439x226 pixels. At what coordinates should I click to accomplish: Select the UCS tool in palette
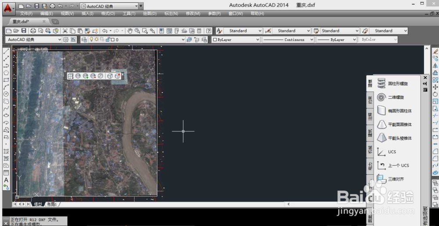pos(386,152)
